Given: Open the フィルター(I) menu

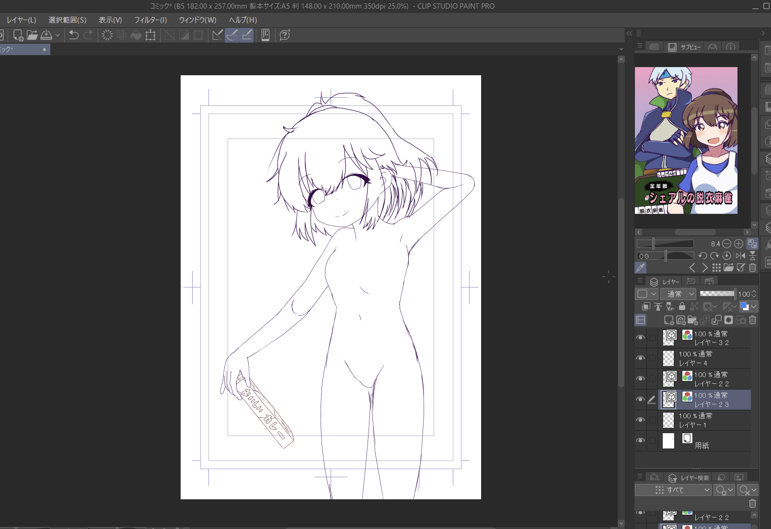Looking at the screenshot, I should pos(150,20).
